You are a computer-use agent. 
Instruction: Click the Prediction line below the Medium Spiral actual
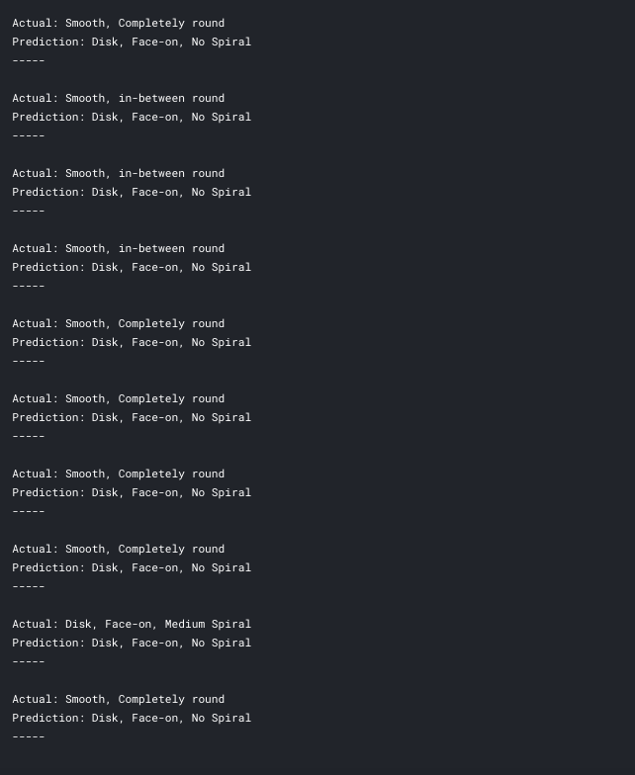click(x=132, y=643)
